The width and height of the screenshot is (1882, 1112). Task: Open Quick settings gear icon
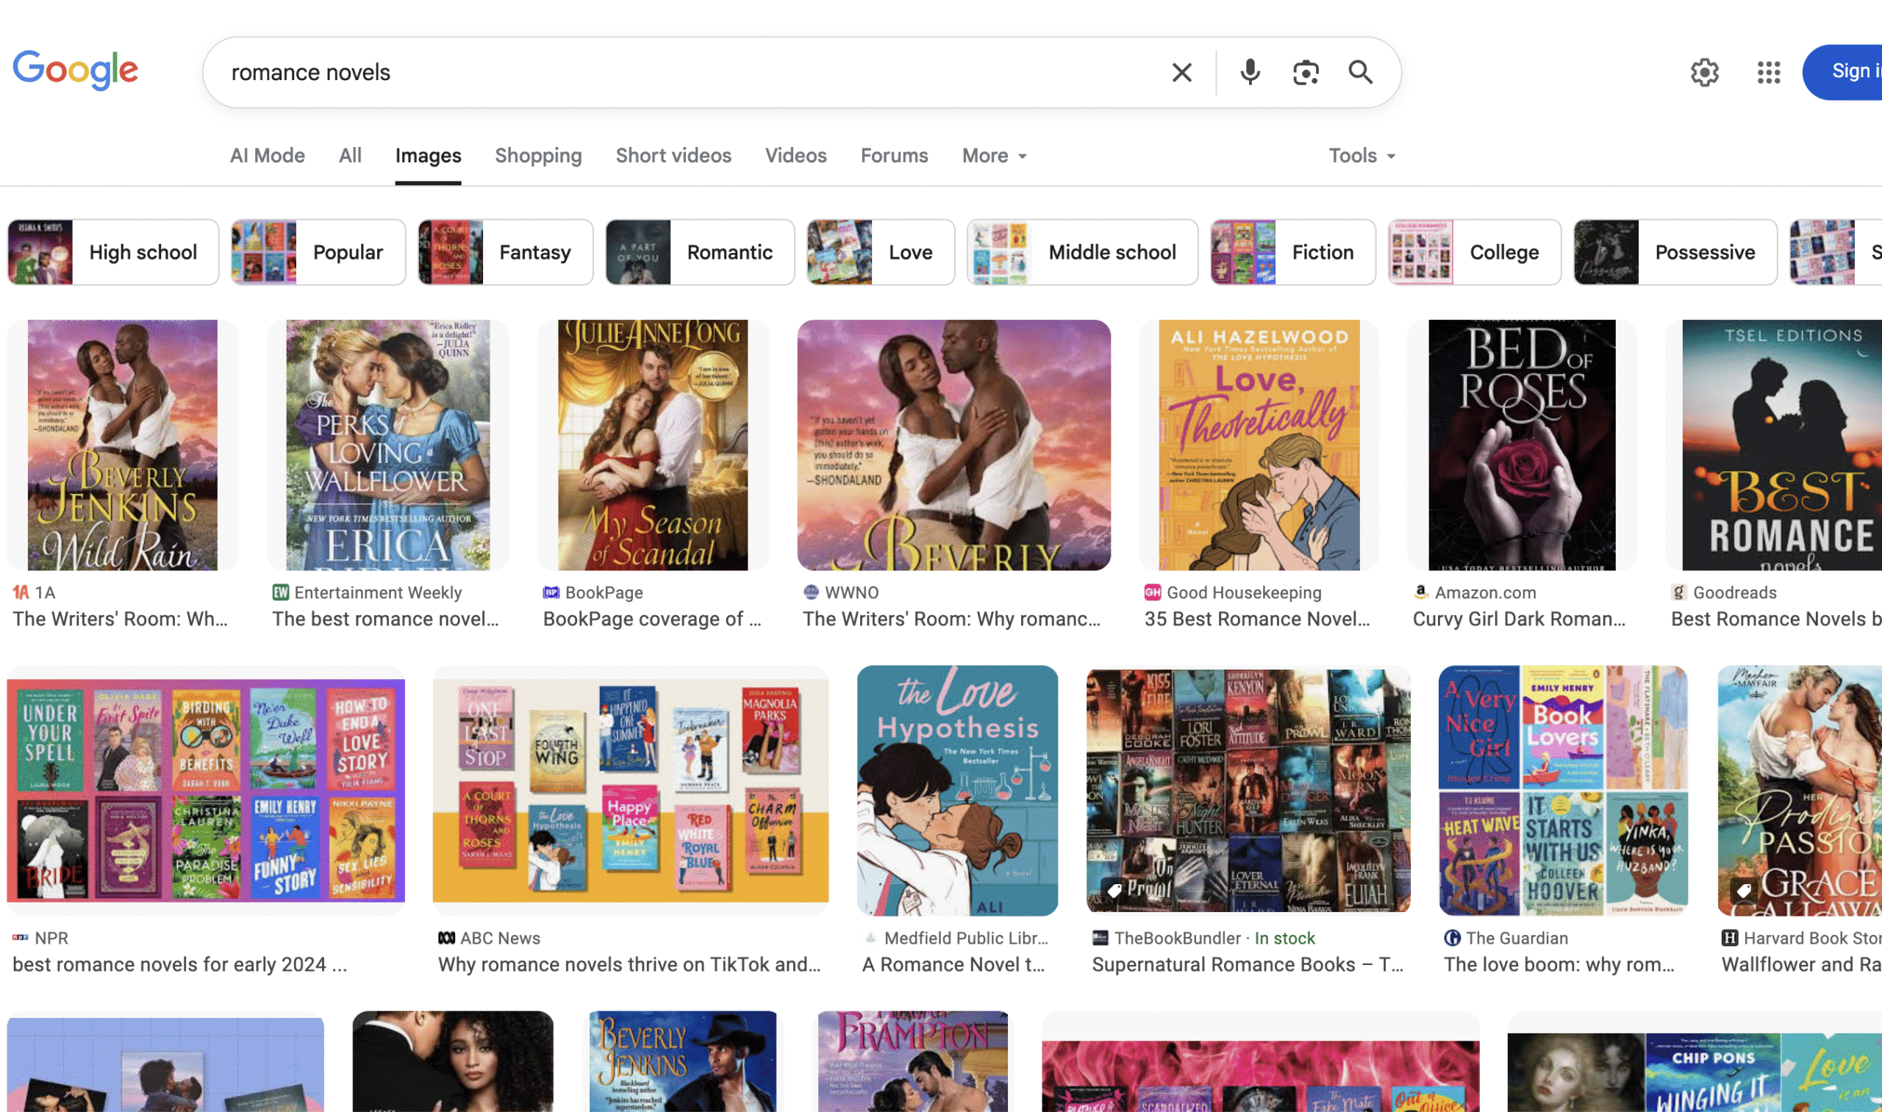(x=1704, y=73)
